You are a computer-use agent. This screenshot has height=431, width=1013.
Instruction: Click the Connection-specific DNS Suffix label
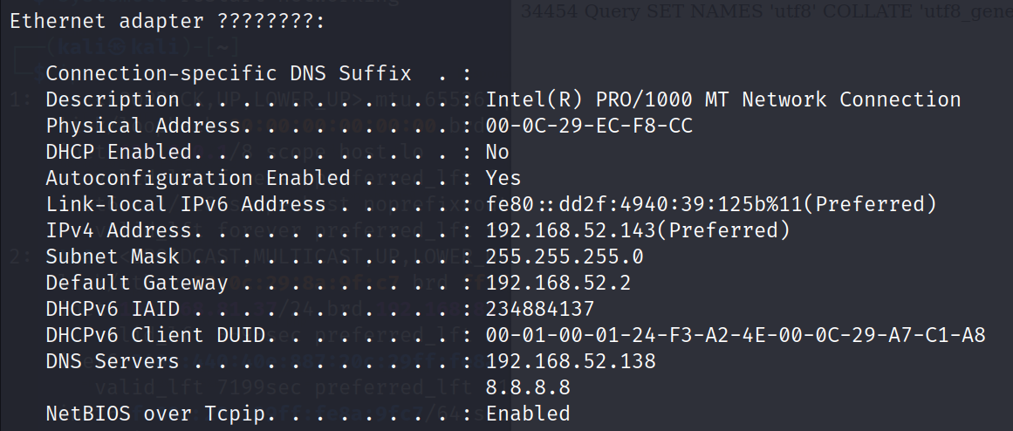(x=229, y=73)
